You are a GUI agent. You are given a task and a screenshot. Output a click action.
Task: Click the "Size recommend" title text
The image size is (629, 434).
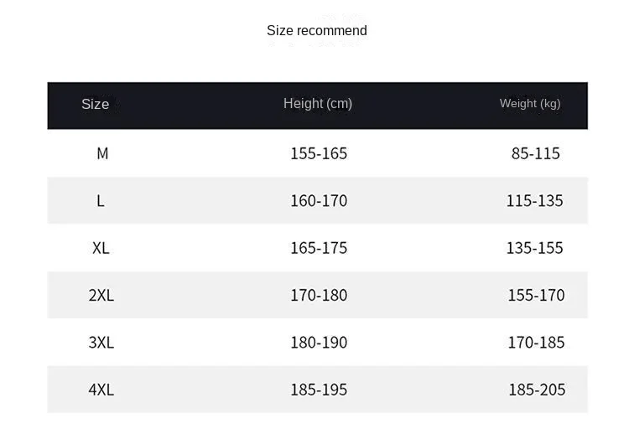pyautogui.click(x=316, y=31)
